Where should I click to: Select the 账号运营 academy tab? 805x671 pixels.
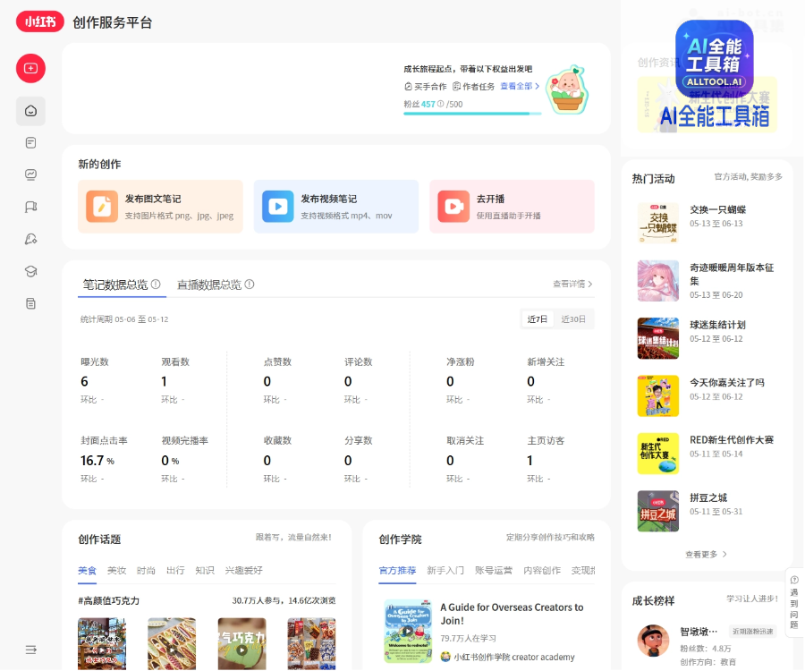494,571
